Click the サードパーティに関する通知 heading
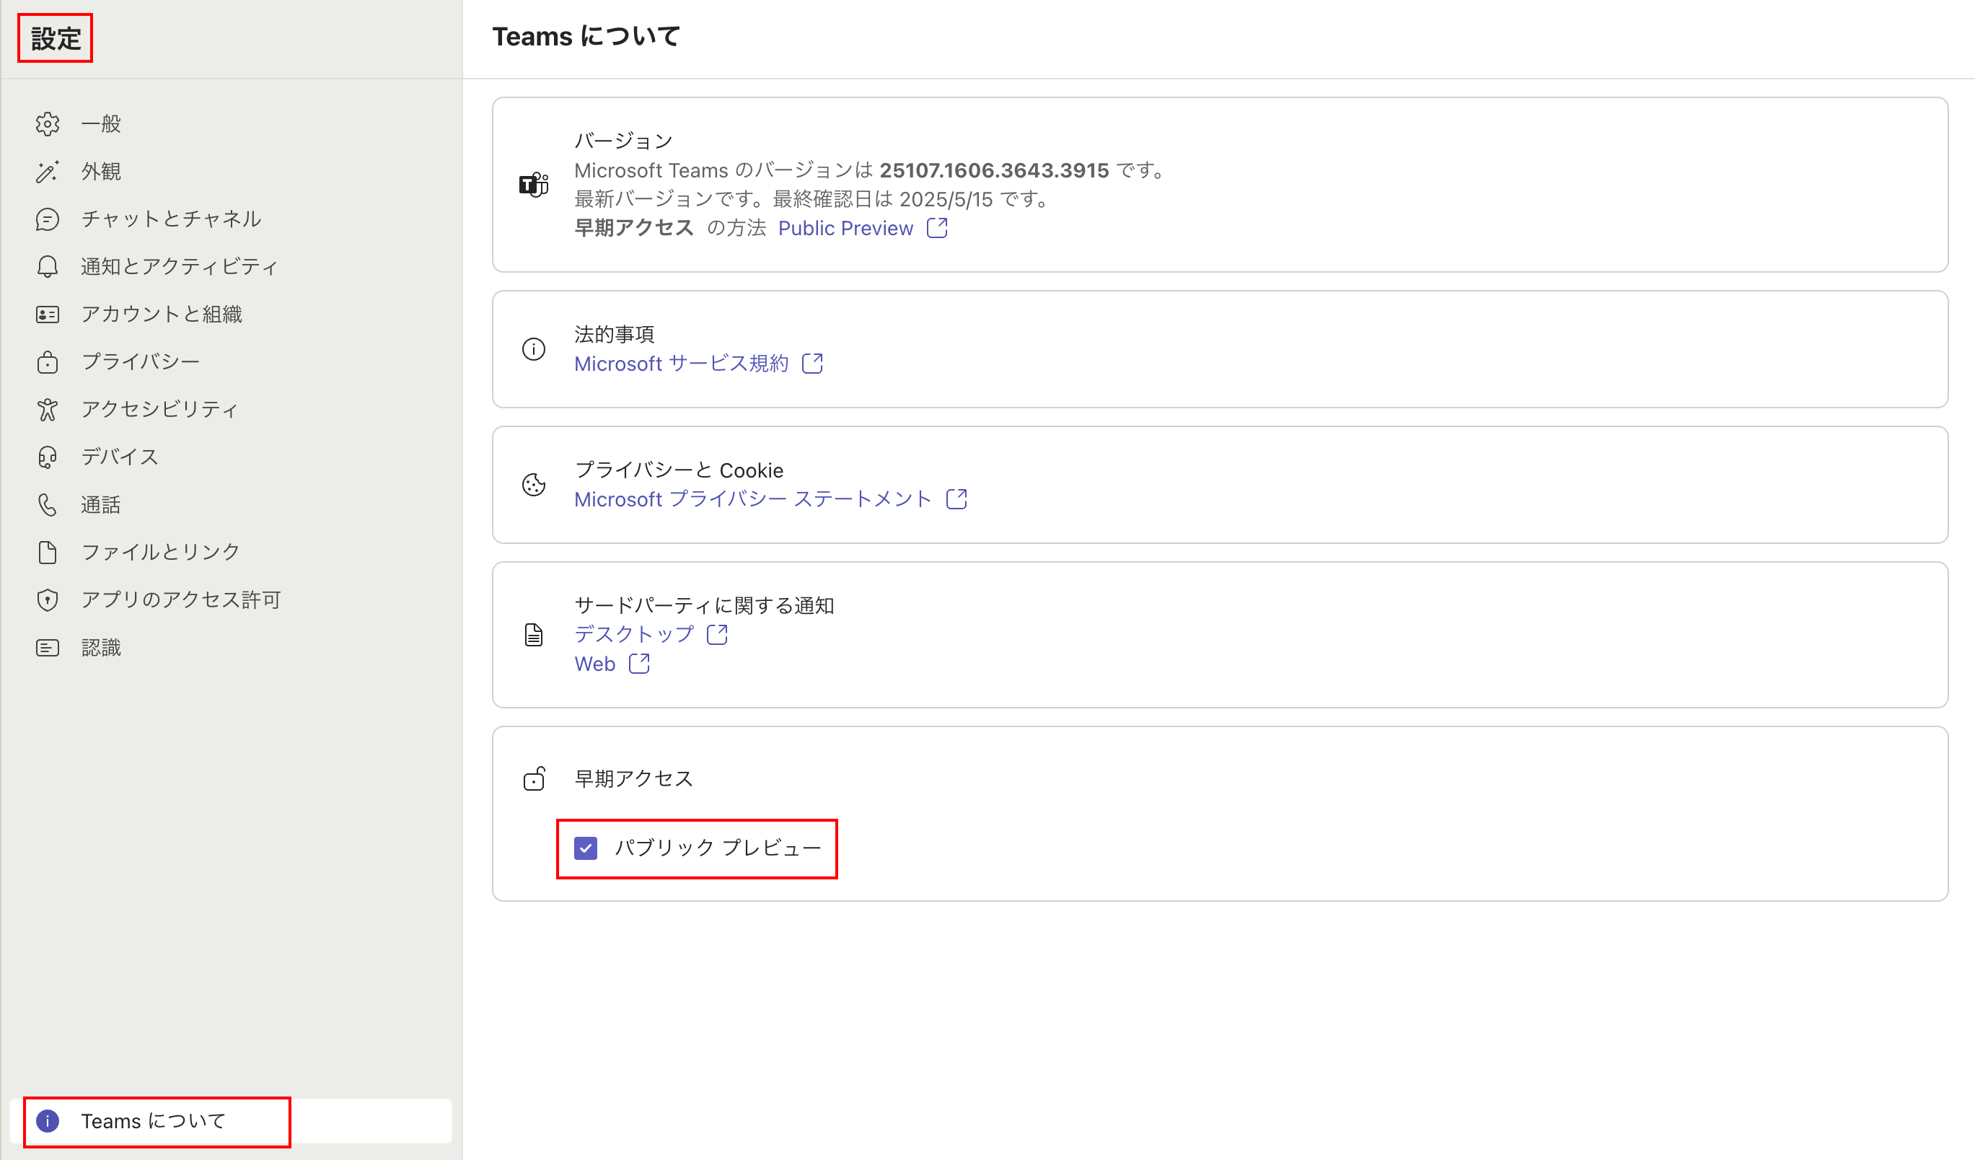 704,606
